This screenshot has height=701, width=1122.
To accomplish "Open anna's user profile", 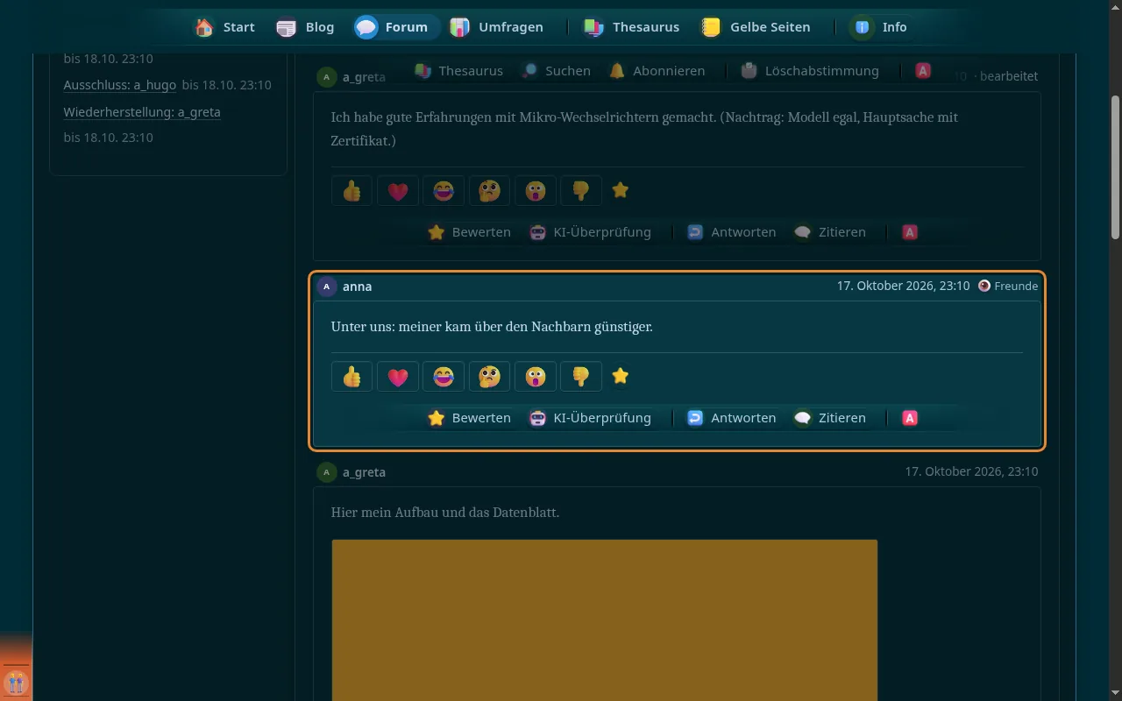I will (x=358, y=287).
